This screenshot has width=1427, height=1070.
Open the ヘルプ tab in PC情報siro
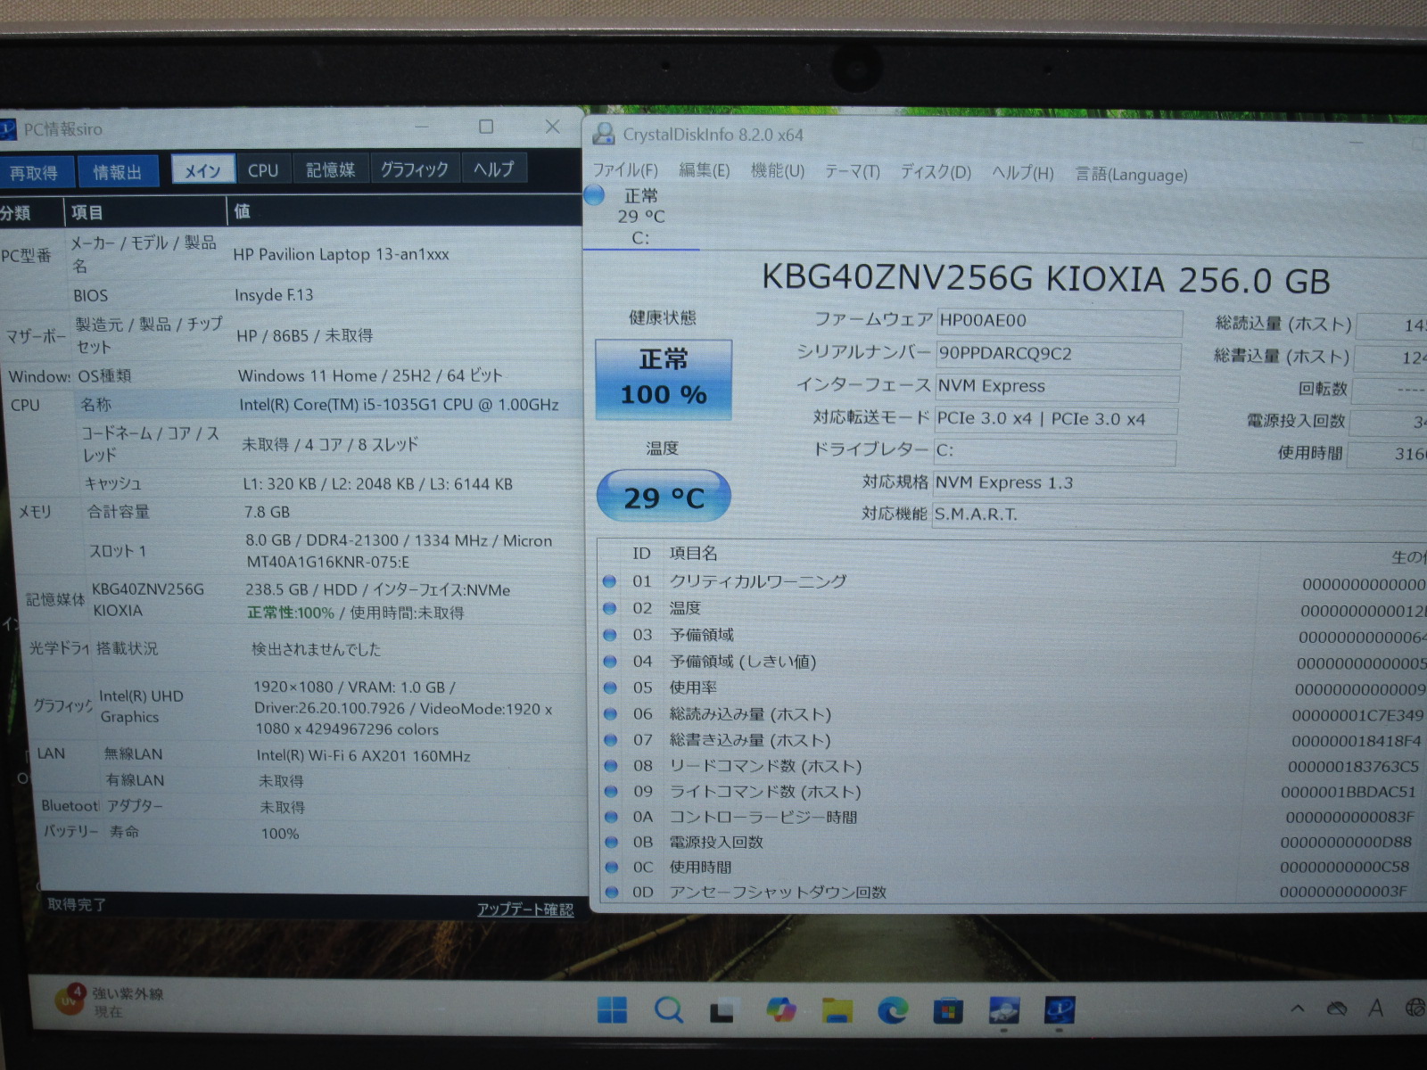click(494, 168)
